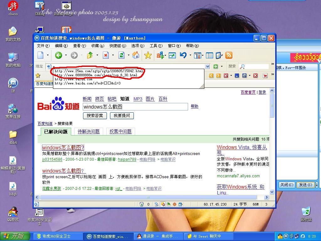The width and height of the screenshot is (321, 241).
Task: Refresh the page with the green arrows icon
Action: pos(121,55)
